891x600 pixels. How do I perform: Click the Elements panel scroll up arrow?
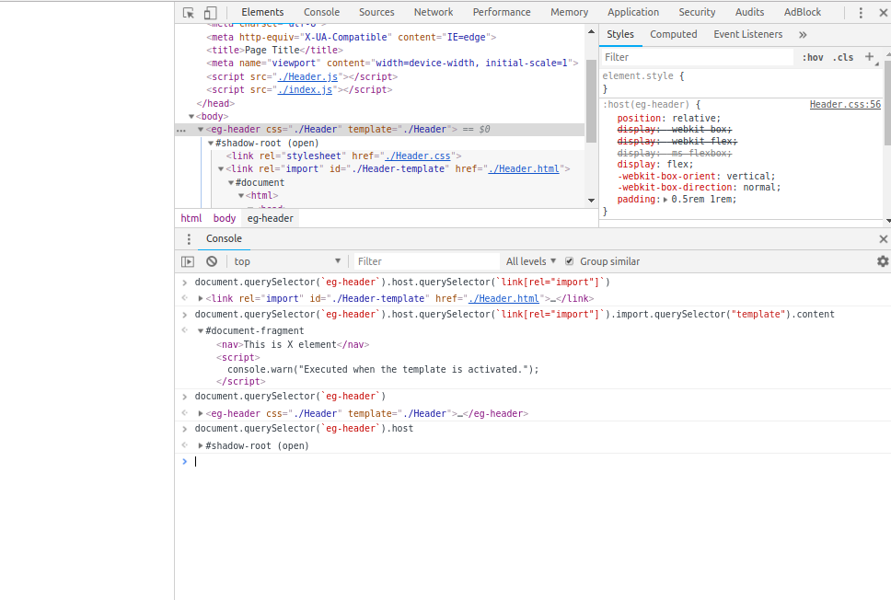pos(591,32)
